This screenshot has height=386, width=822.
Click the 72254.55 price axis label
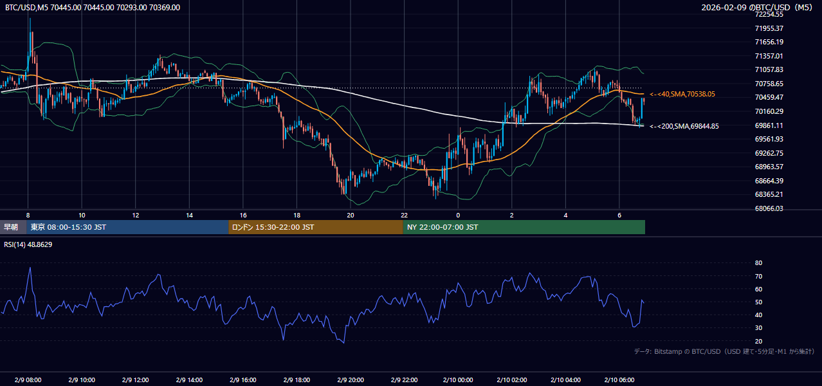(x=769, y=14)
